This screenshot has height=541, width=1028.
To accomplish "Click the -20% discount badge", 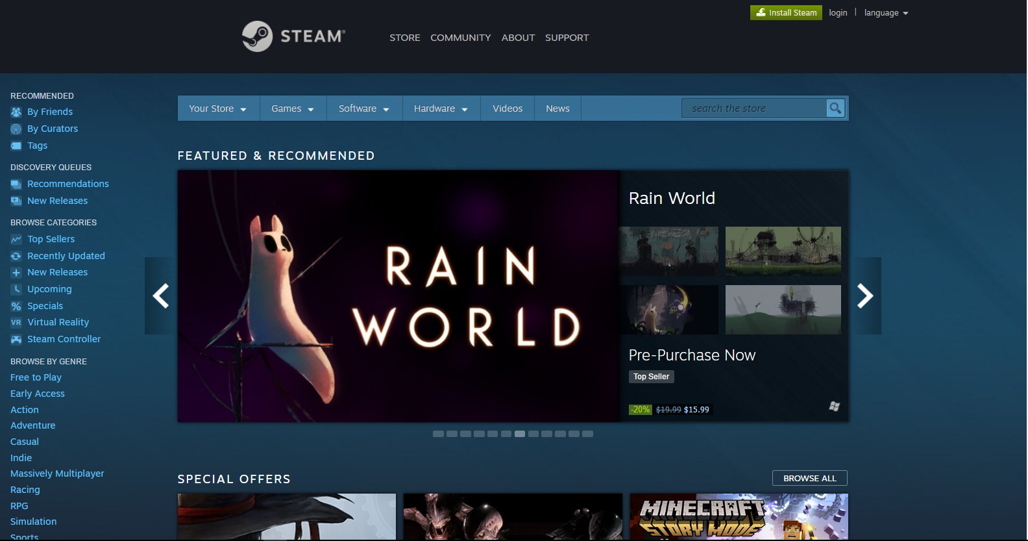I will point(641,410).
